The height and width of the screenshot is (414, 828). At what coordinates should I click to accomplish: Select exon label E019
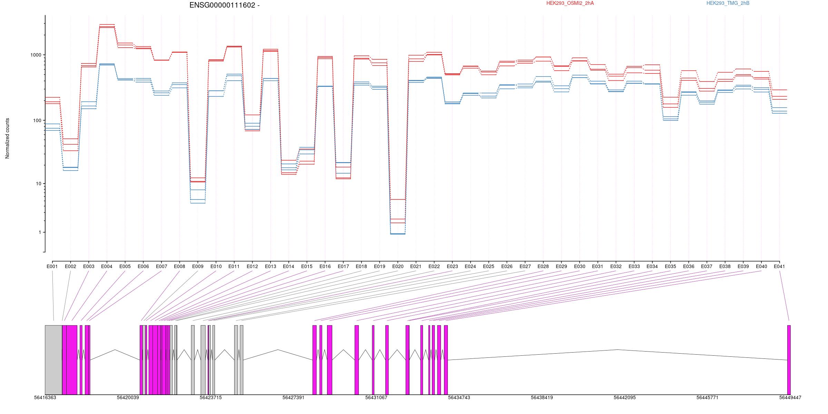pos(379,266)
